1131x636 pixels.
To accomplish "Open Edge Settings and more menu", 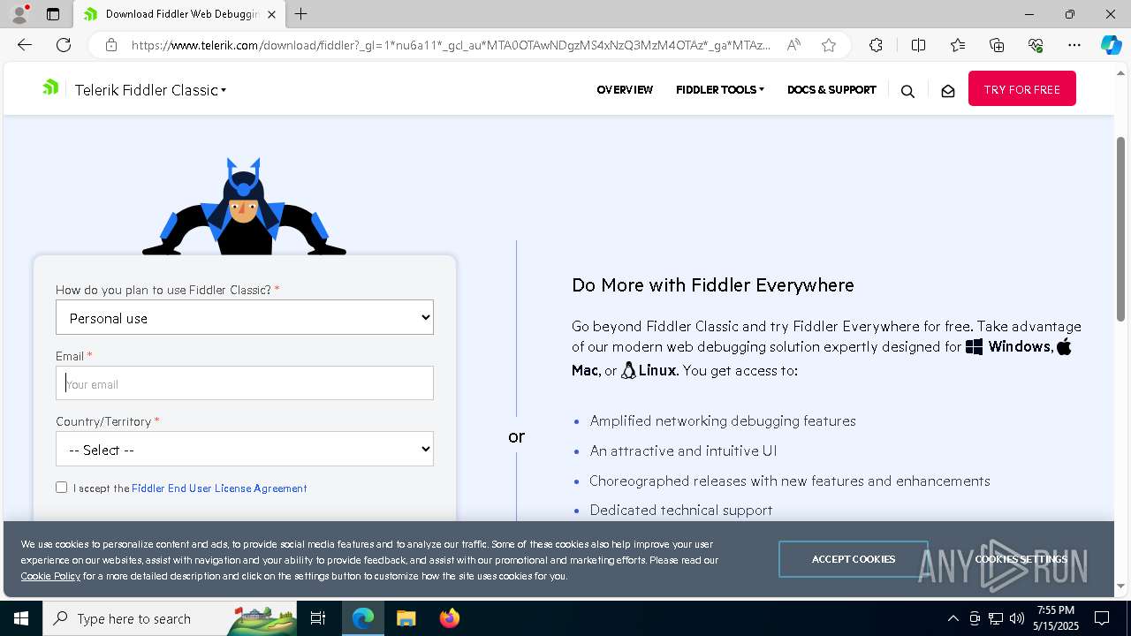I will point(1074,45).
